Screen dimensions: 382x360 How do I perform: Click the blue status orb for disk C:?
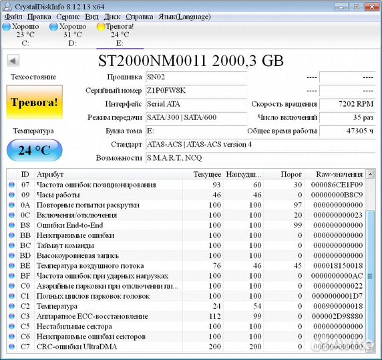7,27
